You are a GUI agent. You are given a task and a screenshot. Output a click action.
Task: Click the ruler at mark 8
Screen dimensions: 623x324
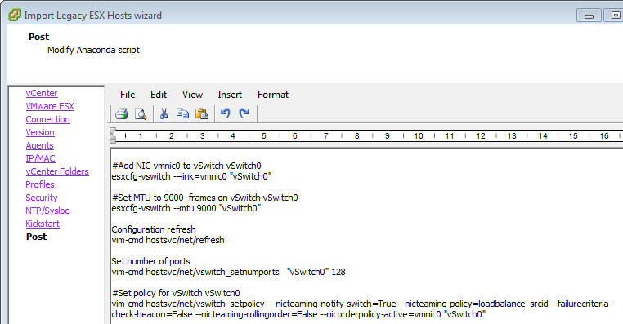356,136
